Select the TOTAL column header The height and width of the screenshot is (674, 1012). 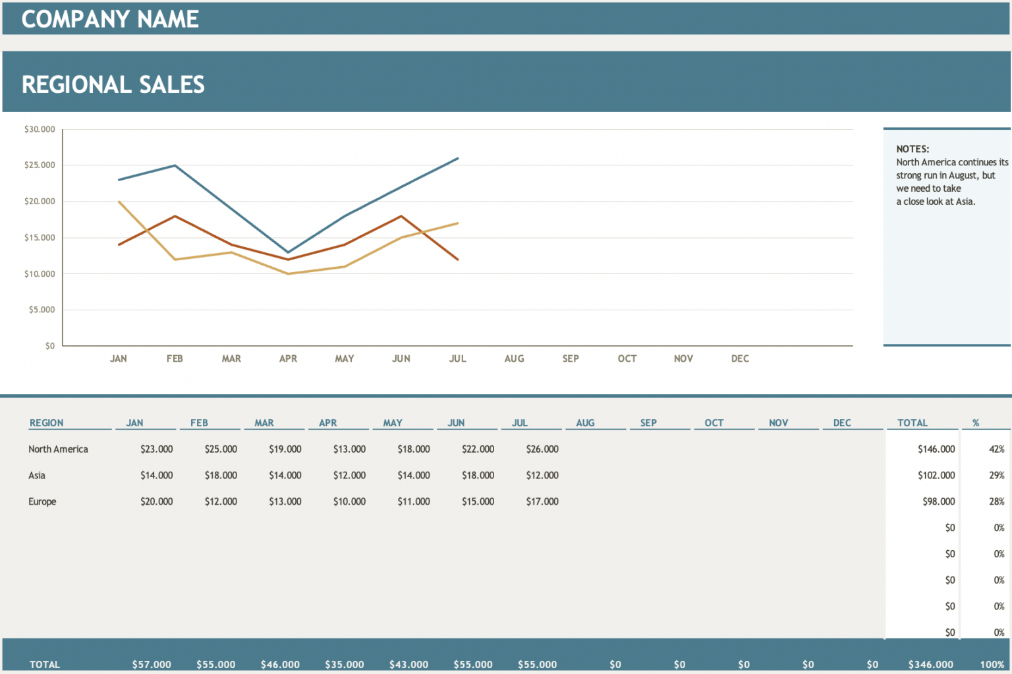pos(913,422)
